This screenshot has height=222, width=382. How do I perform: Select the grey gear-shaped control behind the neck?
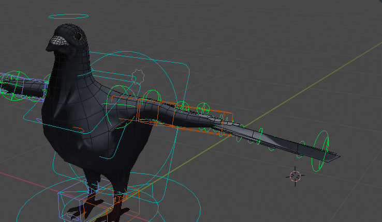(138, 76)
